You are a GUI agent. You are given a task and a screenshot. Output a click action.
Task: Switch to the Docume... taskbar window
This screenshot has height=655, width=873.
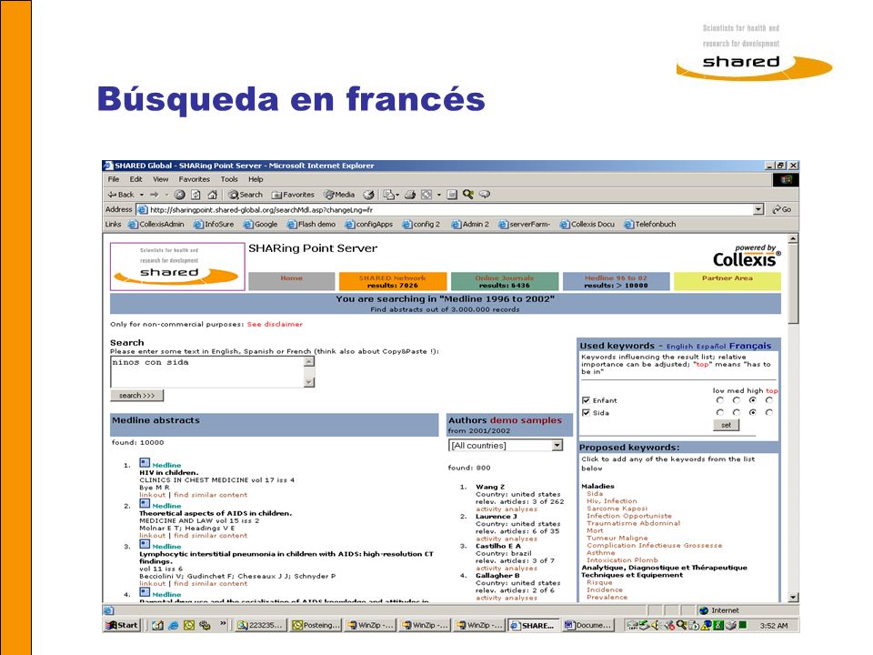tap(589, 625)
